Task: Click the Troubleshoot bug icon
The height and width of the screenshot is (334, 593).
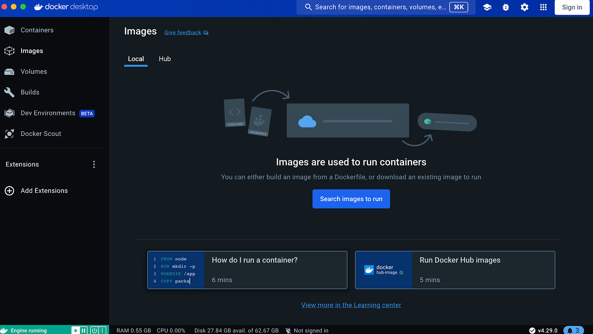Action: pyautogui.click(x=506, y=7)
